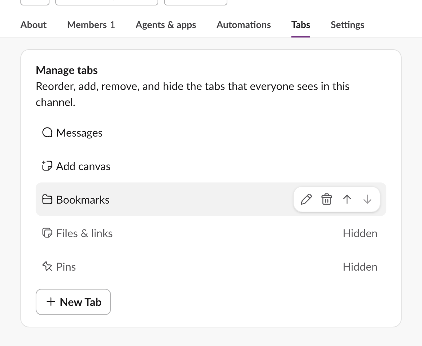Select the Bookmarks row label
This screenshot has width=422, height=346.
(83, 200)
